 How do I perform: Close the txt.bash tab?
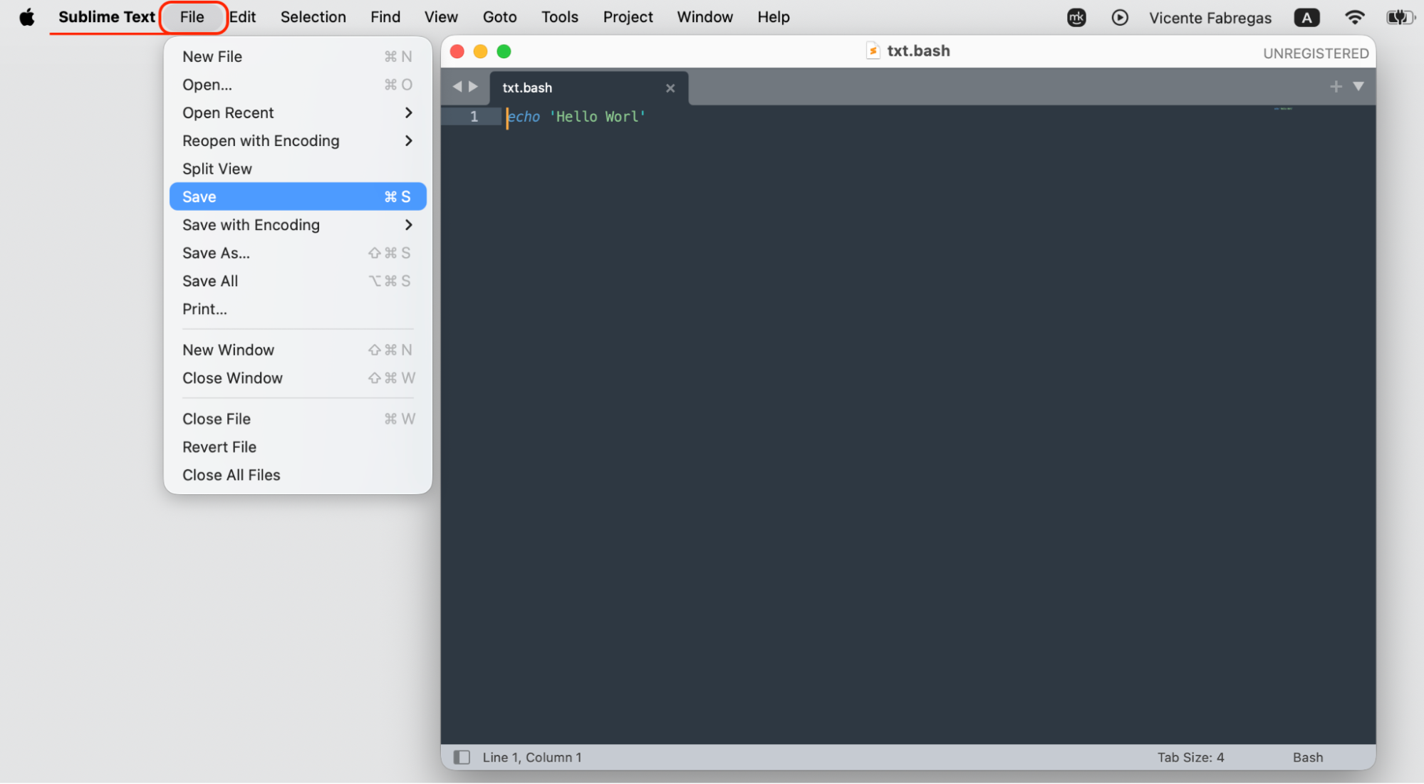coord(670,88)
